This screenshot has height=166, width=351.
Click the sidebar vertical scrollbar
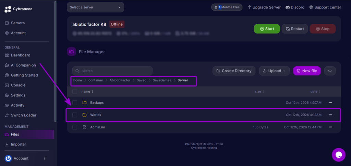tap(56, 61)
